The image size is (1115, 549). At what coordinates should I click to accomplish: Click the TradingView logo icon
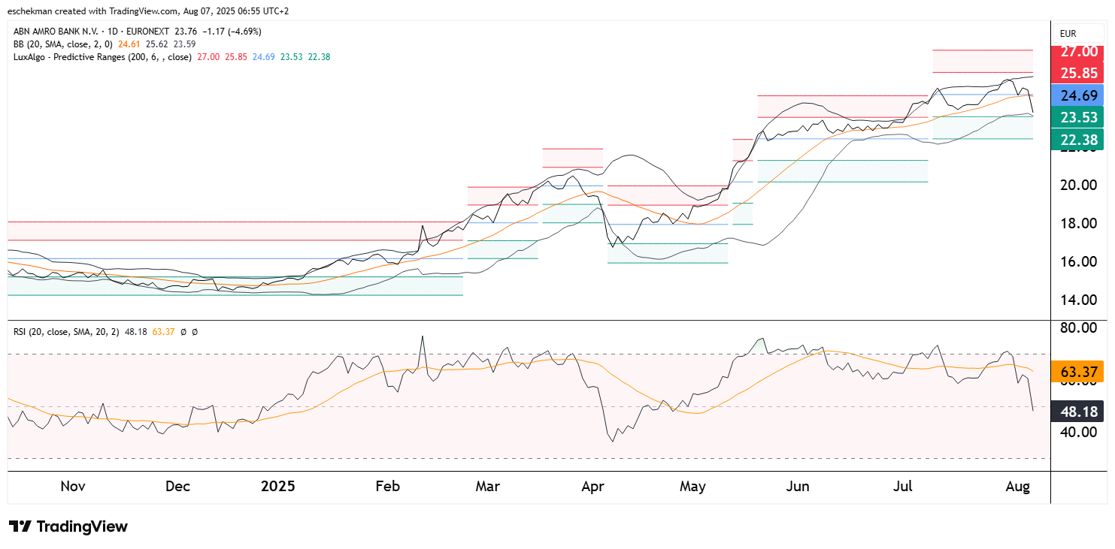pos(20,526)
